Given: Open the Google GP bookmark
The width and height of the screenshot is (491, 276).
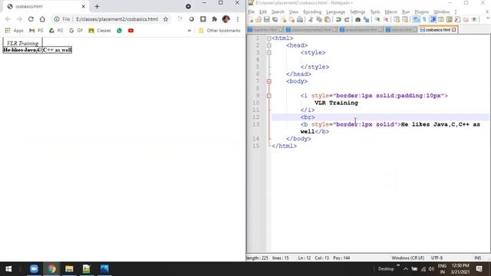Looking at the screenshot, I should pos(76,31).
